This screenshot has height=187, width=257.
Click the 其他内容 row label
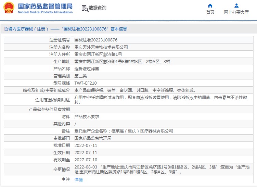[62, 124]
